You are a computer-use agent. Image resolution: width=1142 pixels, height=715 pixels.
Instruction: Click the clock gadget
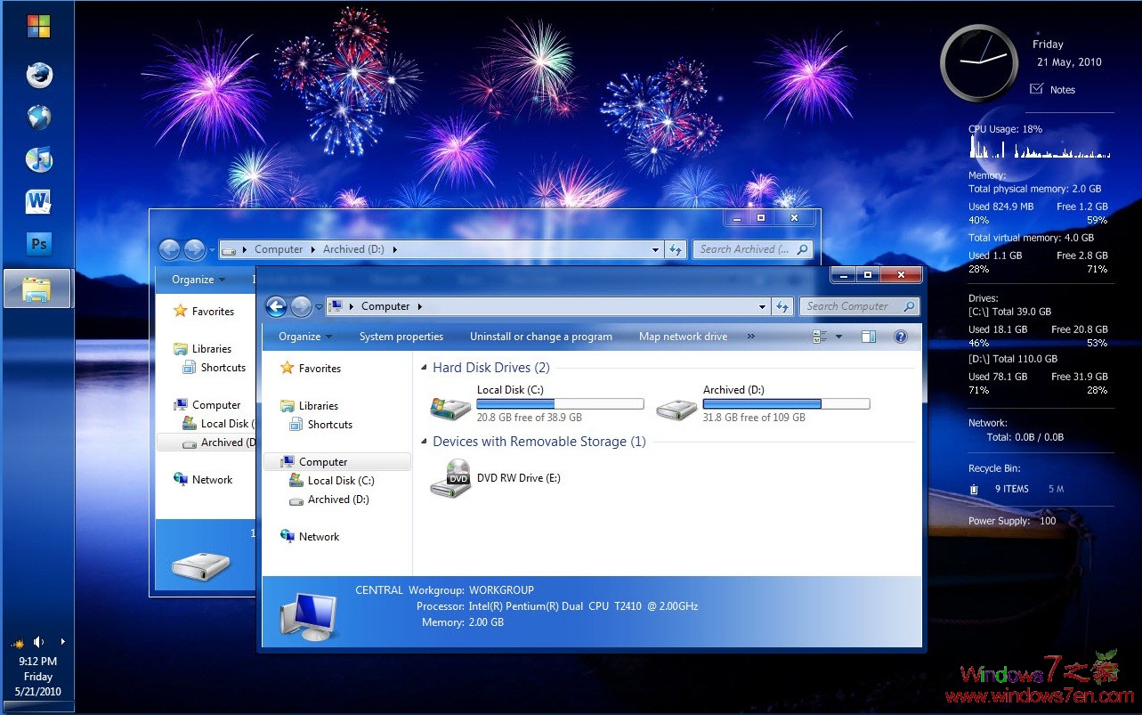click(979, 63)
